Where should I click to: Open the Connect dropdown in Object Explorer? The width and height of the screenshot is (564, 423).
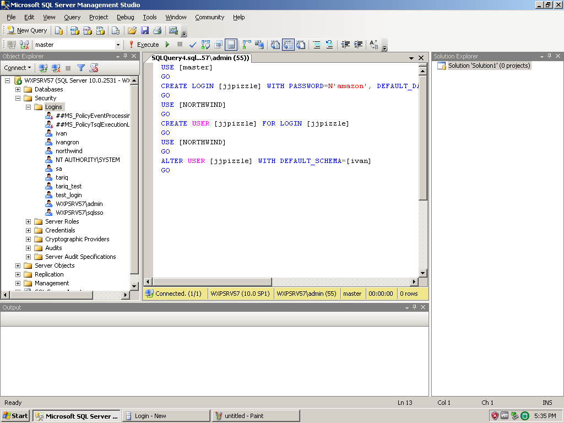click(18, 68)
